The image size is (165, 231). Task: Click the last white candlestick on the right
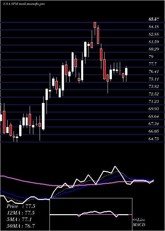click(126, 72)
